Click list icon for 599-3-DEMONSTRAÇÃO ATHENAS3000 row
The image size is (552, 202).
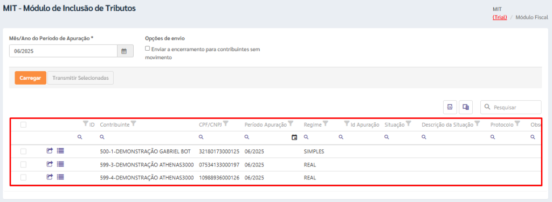coord(60,164)
